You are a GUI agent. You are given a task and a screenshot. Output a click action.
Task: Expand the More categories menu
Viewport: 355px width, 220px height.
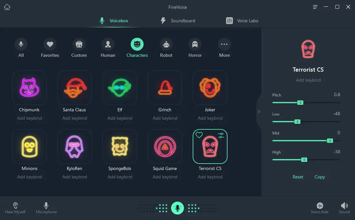pos(224,48)
